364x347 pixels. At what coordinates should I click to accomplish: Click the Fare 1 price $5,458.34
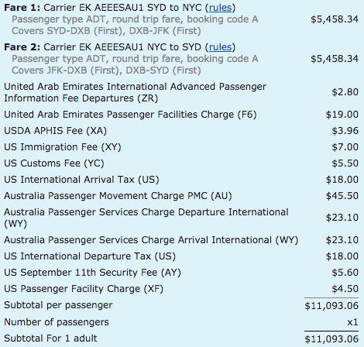335,19
